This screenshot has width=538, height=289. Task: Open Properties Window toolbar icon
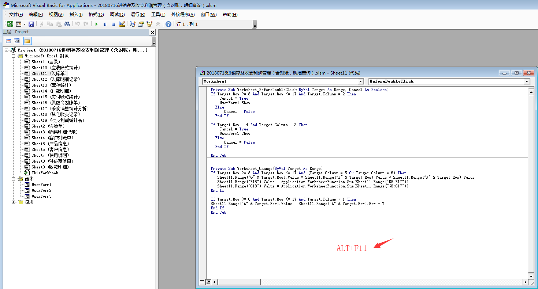[141, 24]
